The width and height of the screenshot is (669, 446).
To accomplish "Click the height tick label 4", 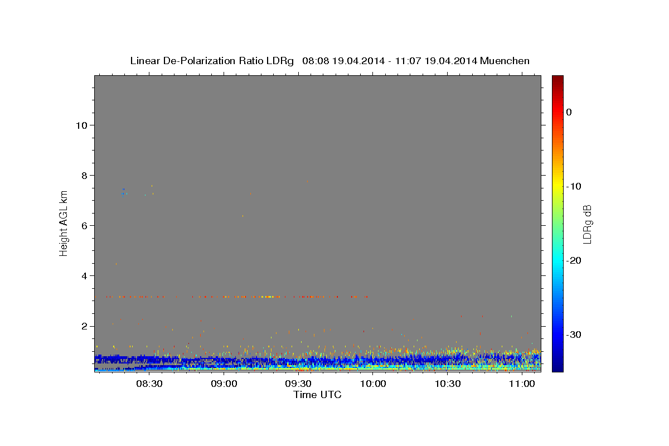I will (85, 276).
